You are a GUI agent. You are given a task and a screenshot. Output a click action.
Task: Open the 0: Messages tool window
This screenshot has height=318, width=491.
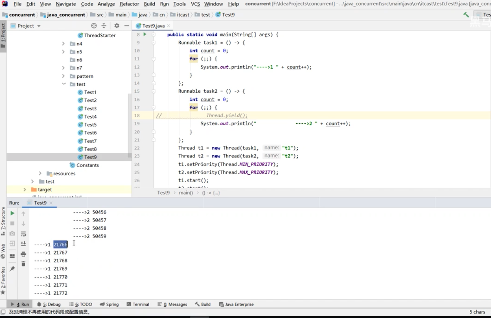tap(172, 304)
